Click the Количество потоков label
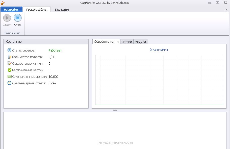Screen dimensions: 230x149 pos(28,57)
